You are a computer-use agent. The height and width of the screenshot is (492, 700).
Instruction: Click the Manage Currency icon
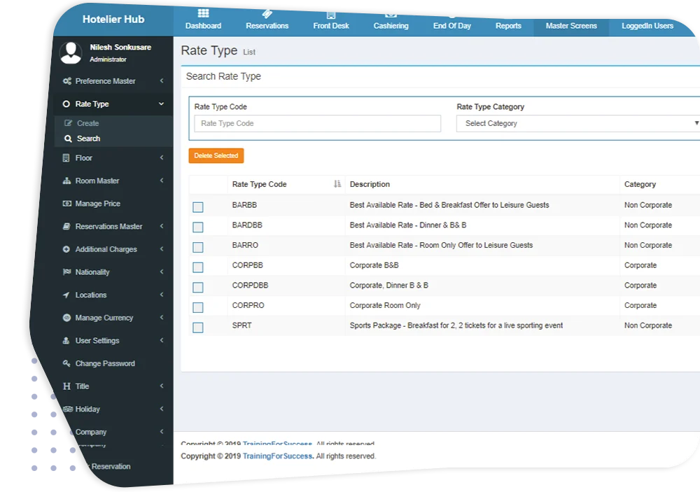pos(66,318)
